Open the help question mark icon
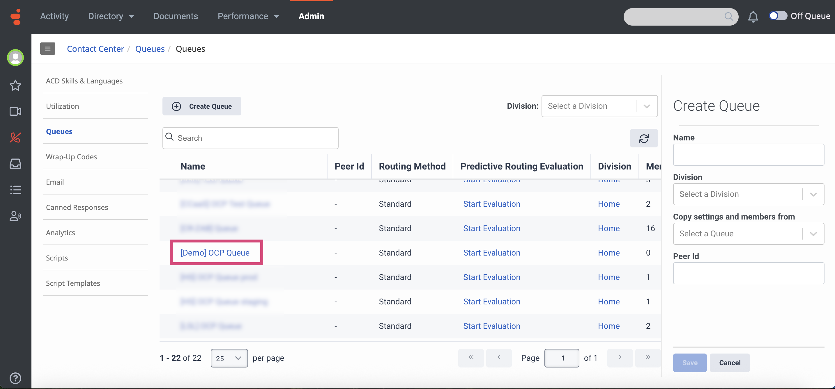835x389 pixels. (15, 378)
